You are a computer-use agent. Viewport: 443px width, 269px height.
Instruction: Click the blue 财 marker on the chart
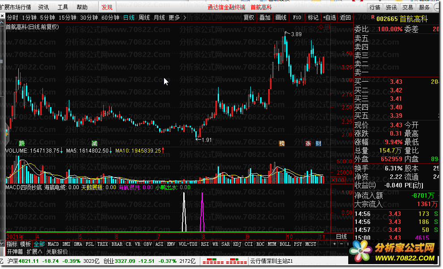[x=318, y=143]
